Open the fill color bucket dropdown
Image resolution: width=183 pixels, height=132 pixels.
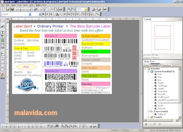96,9
